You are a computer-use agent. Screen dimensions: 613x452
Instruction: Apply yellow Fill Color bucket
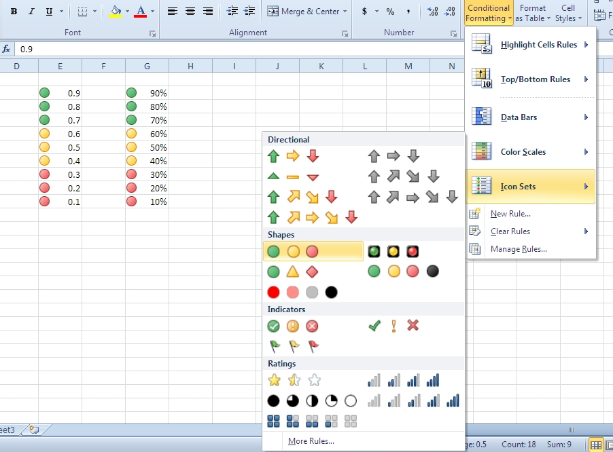coord(116,12)
